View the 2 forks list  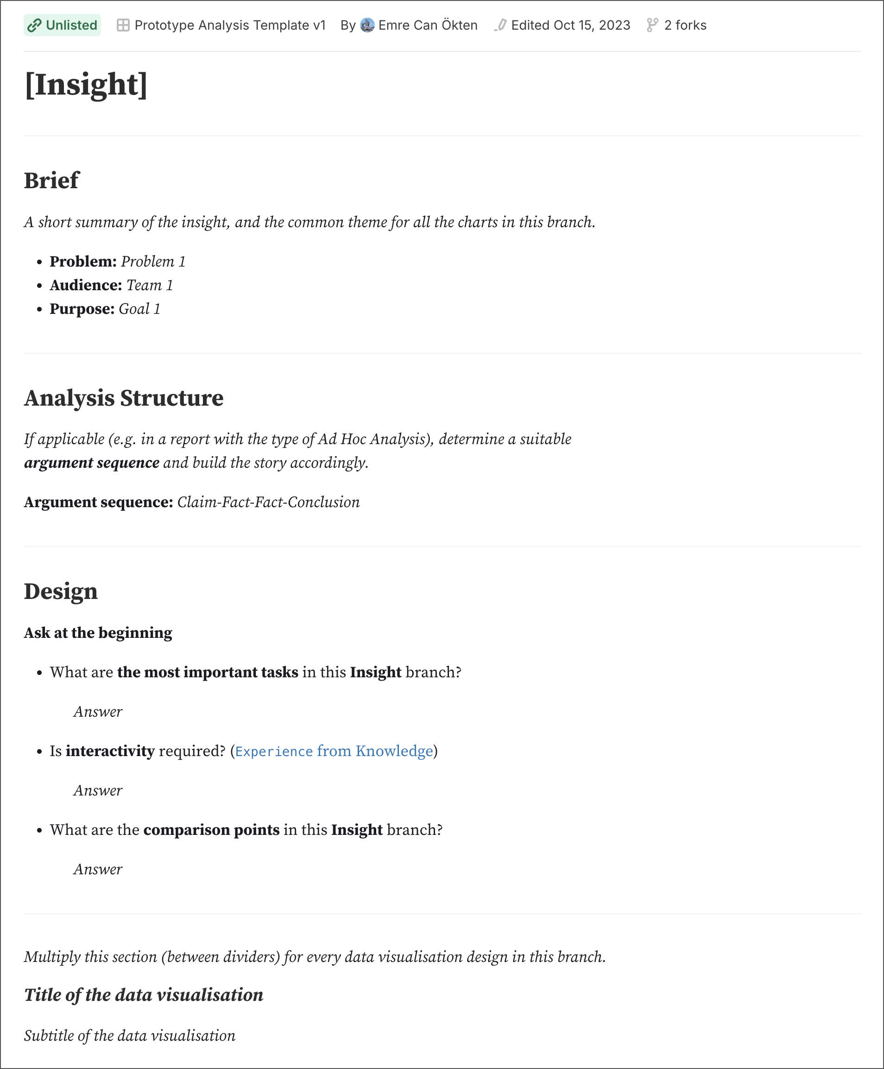685,25
